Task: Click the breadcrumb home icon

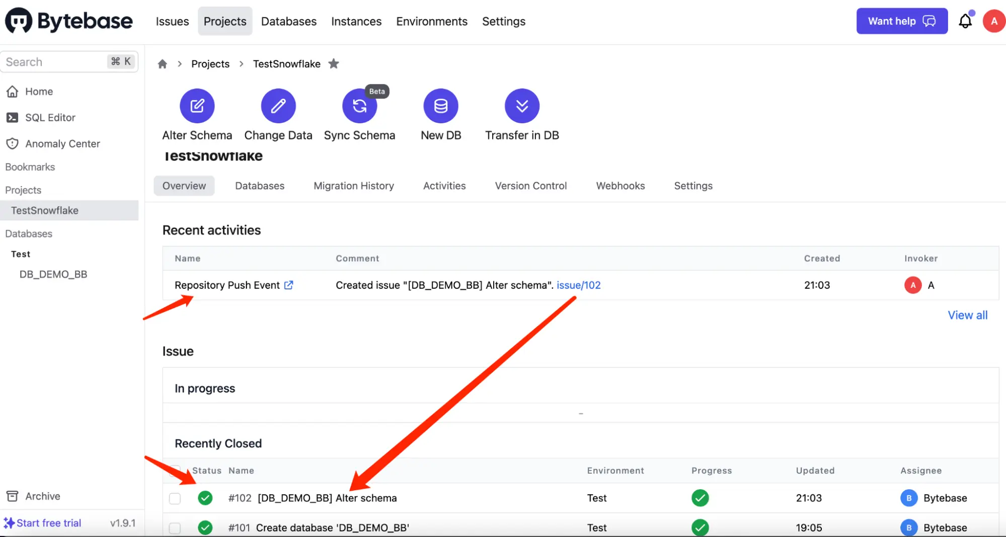Action: click(x=162, y=64)
